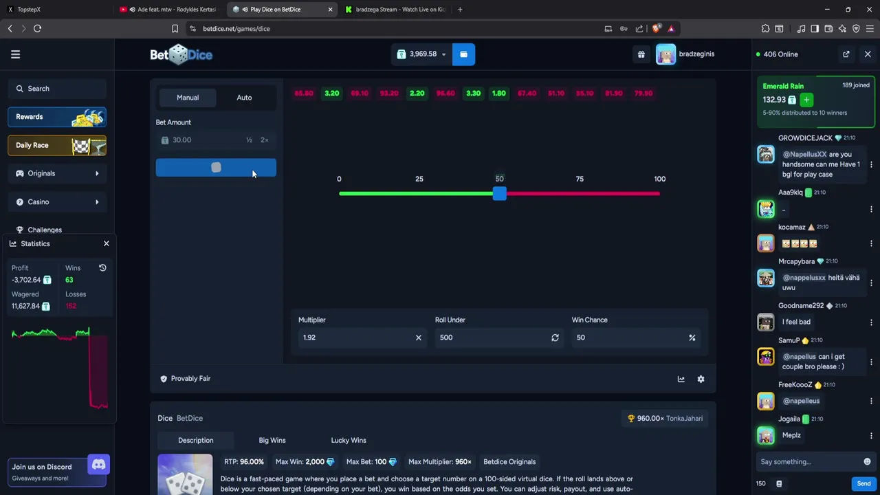Click the dice slider handle
880x495 pixels.
pos(500,194)
